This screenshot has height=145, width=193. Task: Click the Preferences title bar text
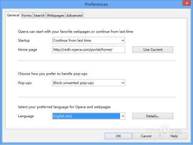(96, 4)
